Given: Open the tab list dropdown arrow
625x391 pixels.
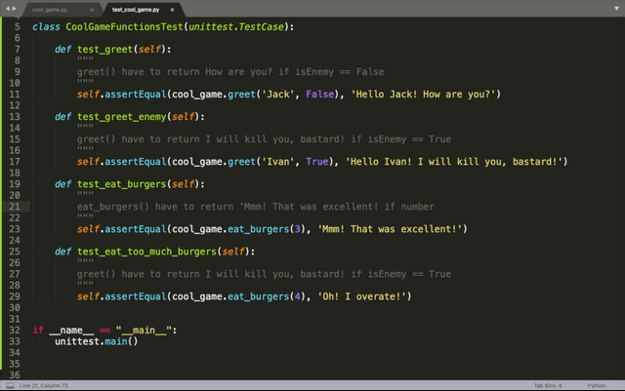Looking at the screenshot, I should pos(615,8).
